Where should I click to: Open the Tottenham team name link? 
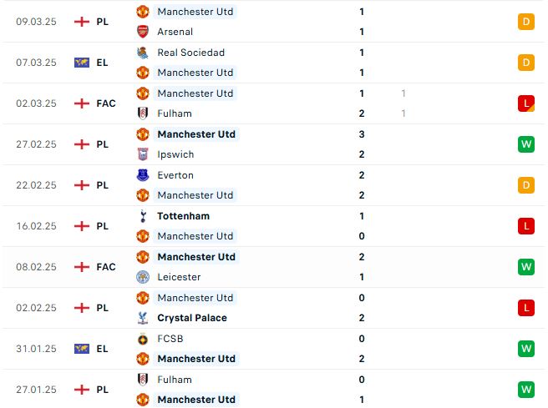(x=183, y=216)
